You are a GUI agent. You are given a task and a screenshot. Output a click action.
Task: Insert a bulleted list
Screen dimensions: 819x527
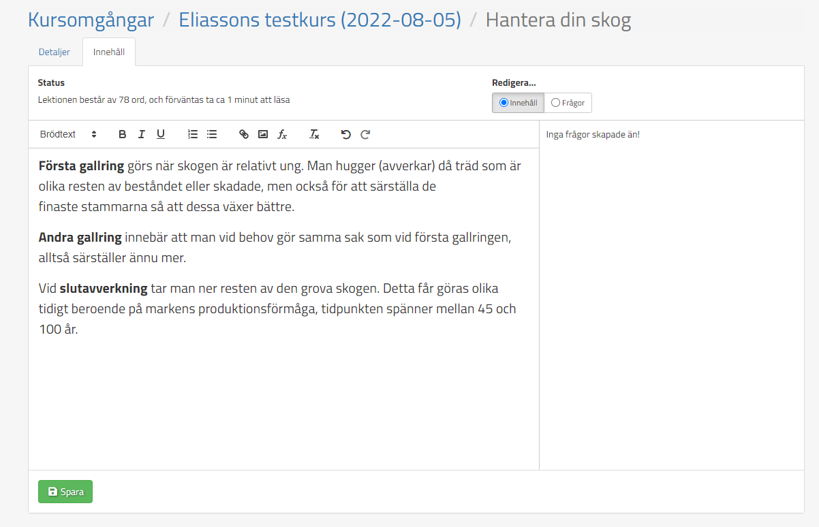(212, 134)
